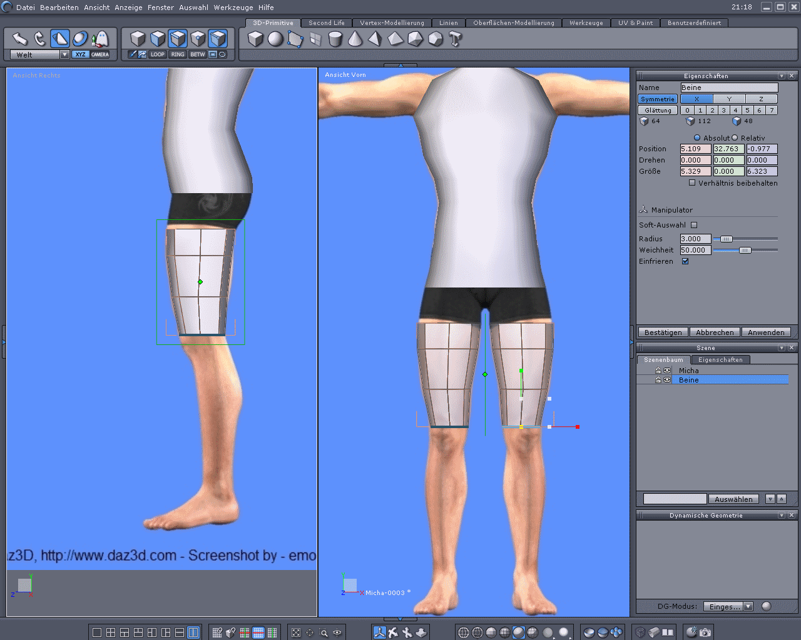Click the eye view icon in bottom bar

coord(337,632)
